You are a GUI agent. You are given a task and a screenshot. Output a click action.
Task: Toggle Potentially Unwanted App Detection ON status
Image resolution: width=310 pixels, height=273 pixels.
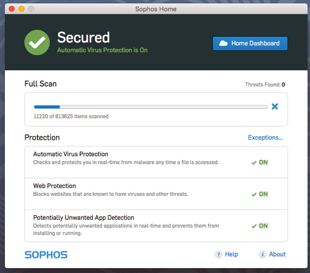[x=260, y=225]
